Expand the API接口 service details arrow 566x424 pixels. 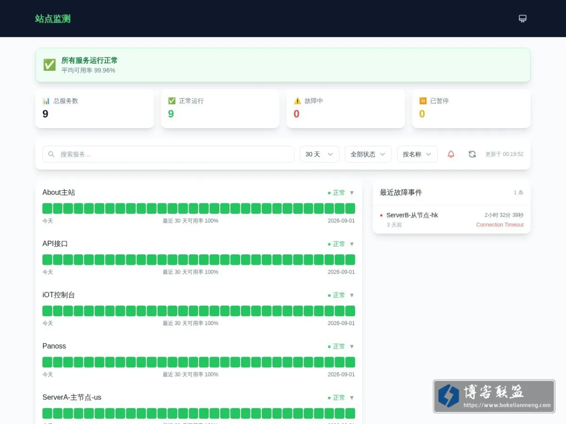(351, 244)
